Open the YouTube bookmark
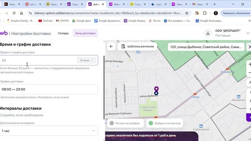This screenshot has width=251, height=141. (x=45, y=21)
